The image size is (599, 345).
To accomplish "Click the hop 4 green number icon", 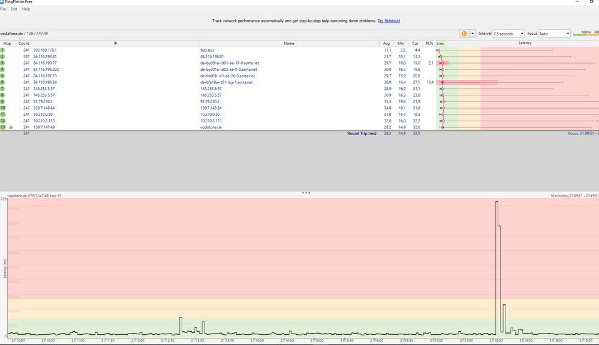I will pos(2,70).
